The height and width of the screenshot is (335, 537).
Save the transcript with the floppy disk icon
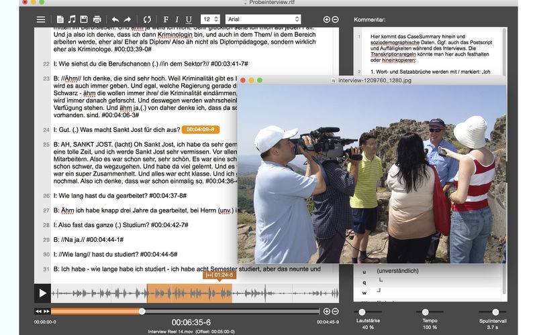[x=84, y=19]
